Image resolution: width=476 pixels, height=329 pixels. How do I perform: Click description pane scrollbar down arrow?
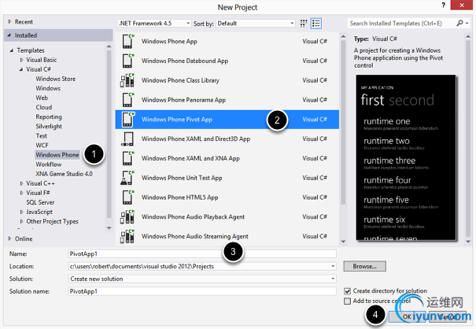pos(468,242)
